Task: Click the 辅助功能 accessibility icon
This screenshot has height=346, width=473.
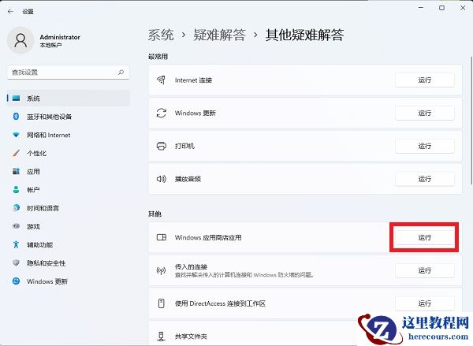Action: (x=16, y=244)
